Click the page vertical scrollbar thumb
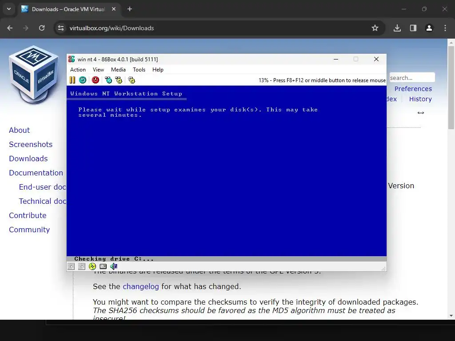Screen dimensions: 455x341 coord(451,87)
